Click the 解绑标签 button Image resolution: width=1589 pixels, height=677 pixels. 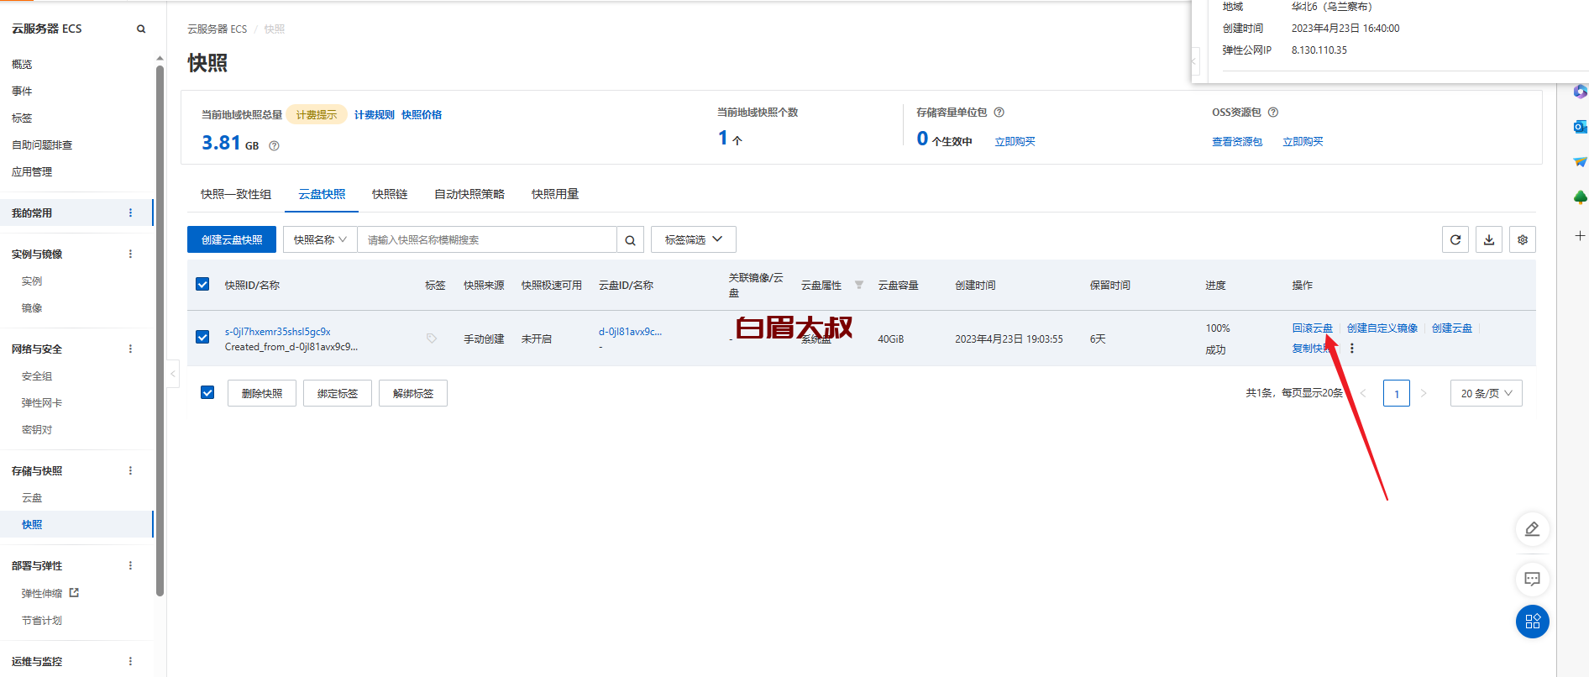coord(413,394)
